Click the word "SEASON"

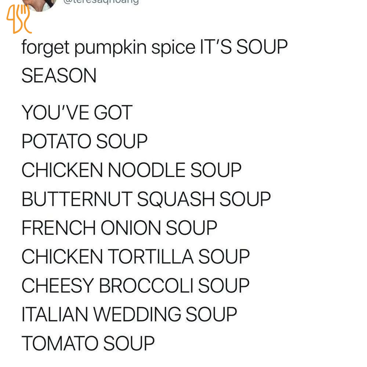59,76
